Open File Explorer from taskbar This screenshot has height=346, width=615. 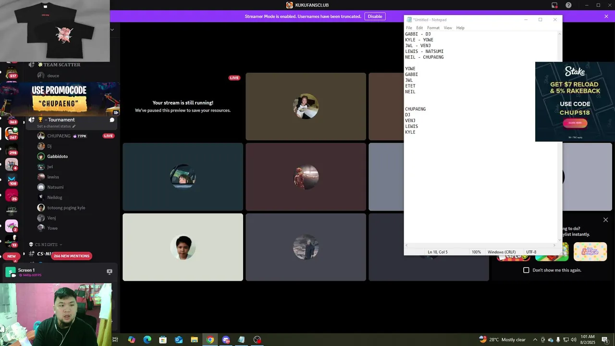pos(194,340)
